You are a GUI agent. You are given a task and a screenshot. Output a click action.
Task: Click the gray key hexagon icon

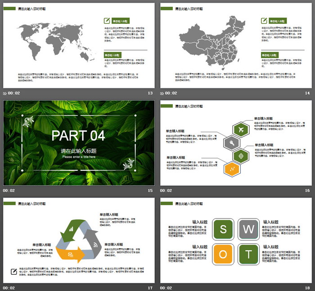(x=232, y=143)
